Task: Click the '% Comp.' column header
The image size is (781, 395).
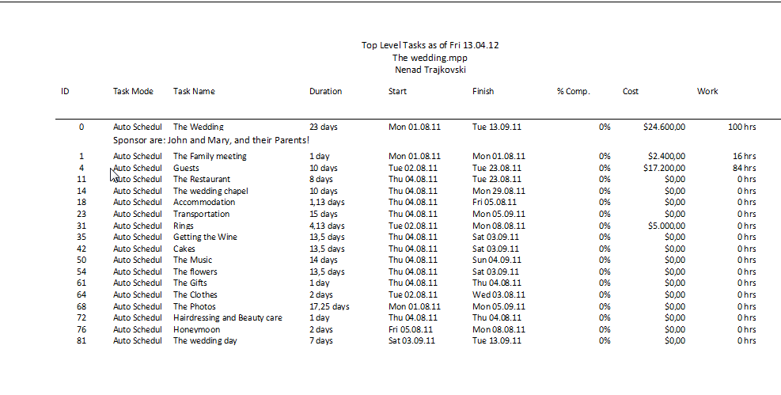Action: (x=573, y=91)
